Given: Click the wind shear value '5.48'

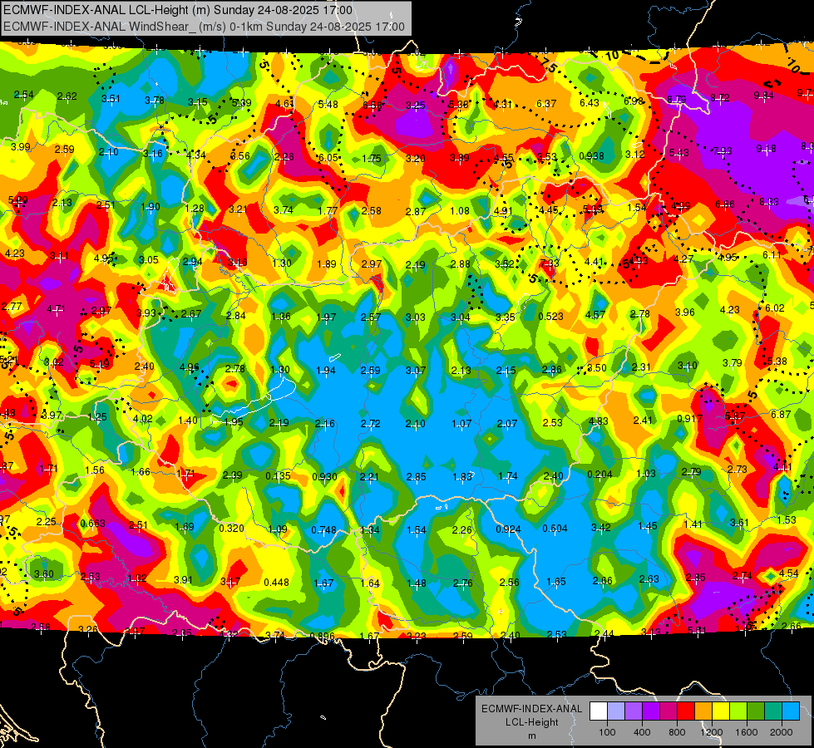Looking at the screenshot, I should click(x=328, y=105).
